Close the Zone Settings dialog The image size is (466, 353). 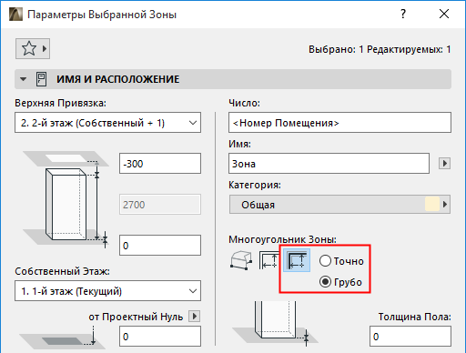[444, 14]
